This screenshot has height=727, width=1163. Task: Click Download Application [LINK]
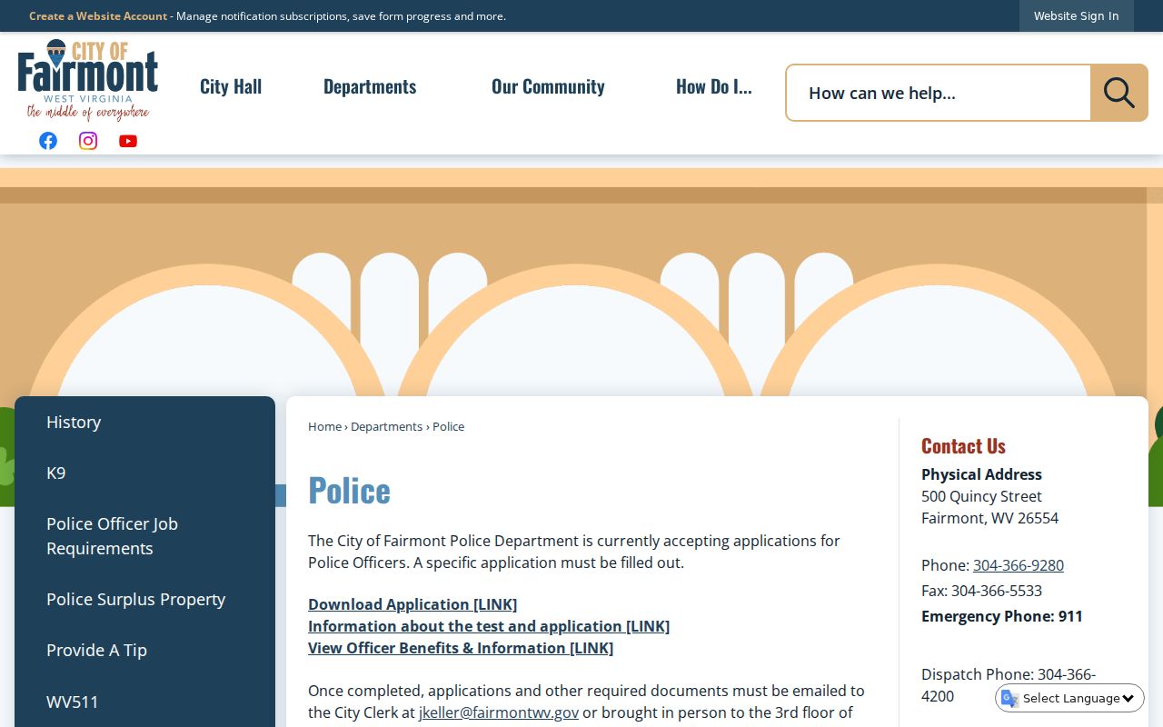413,604
